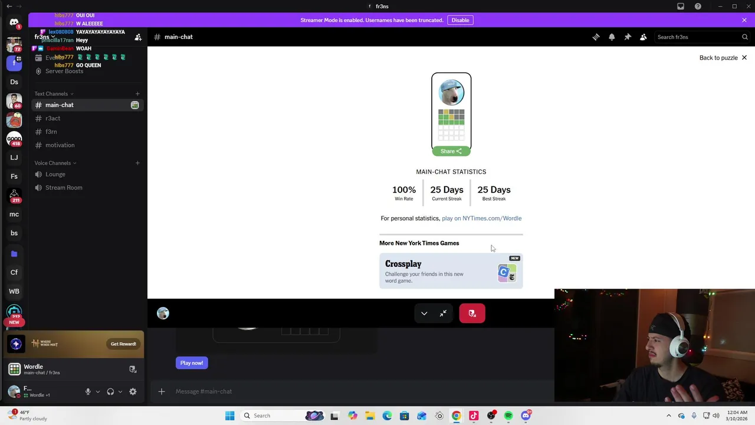Expand activity options chevron
The width and height of the screenshot is (755, 425).
click(424, 313)
